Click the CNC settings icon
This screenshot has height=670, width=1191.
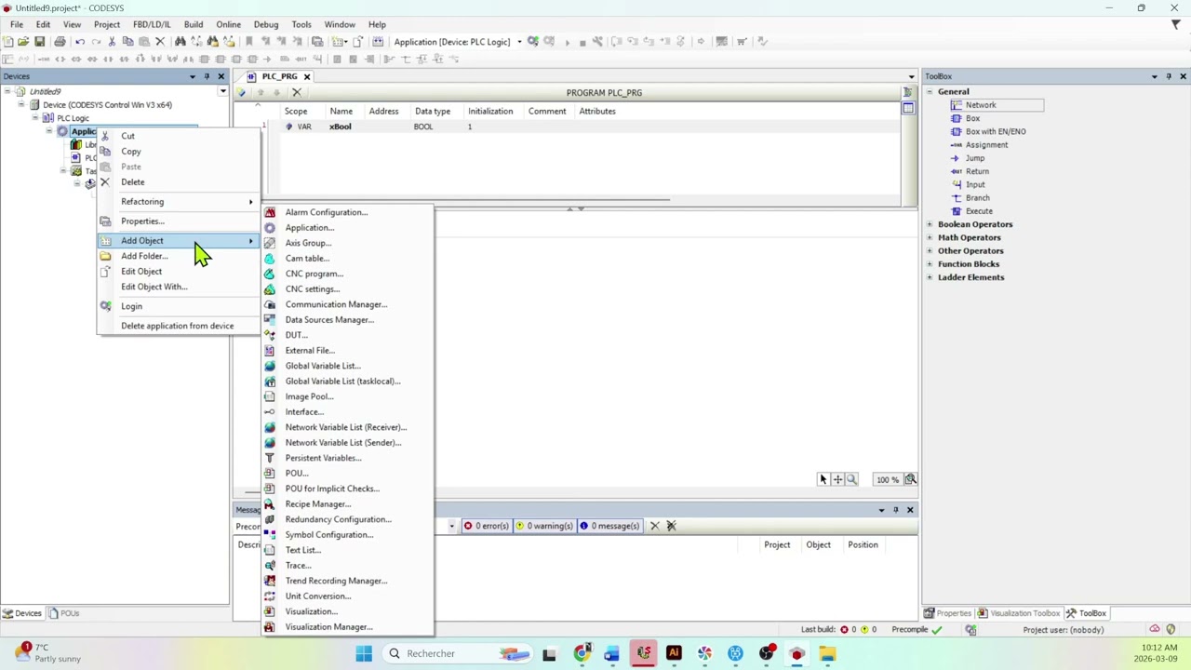[x=270, y=288]
